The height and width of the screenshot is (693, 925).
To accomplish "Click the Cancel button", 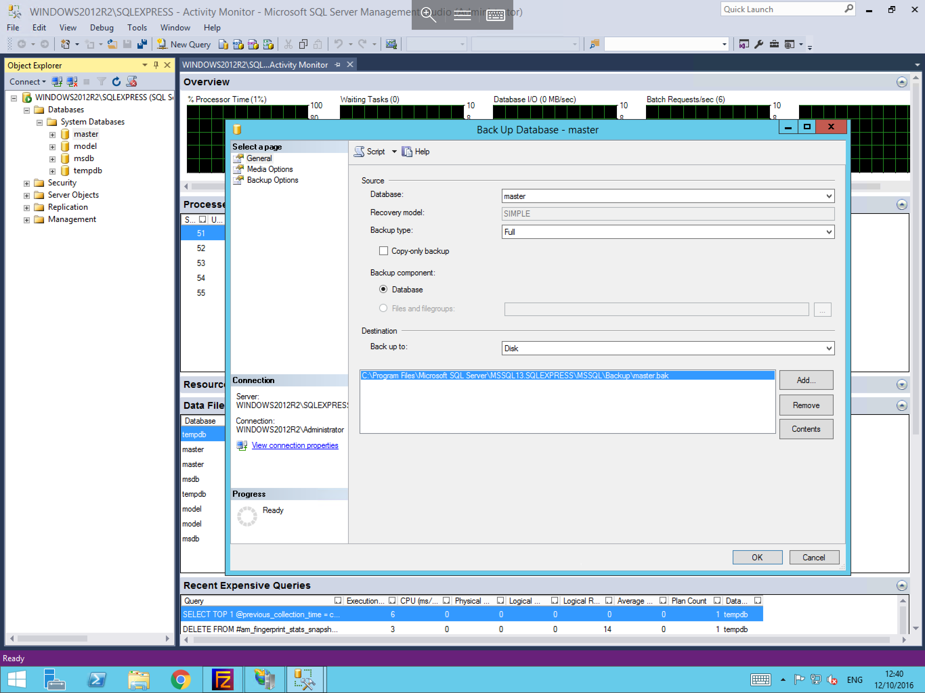I will (x=814, y=558).
